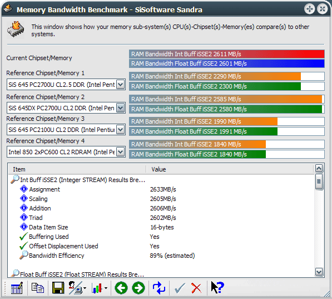The image size is (332, 299).
Task: Click the floppy disk save icon
Action: click(58, 288)
